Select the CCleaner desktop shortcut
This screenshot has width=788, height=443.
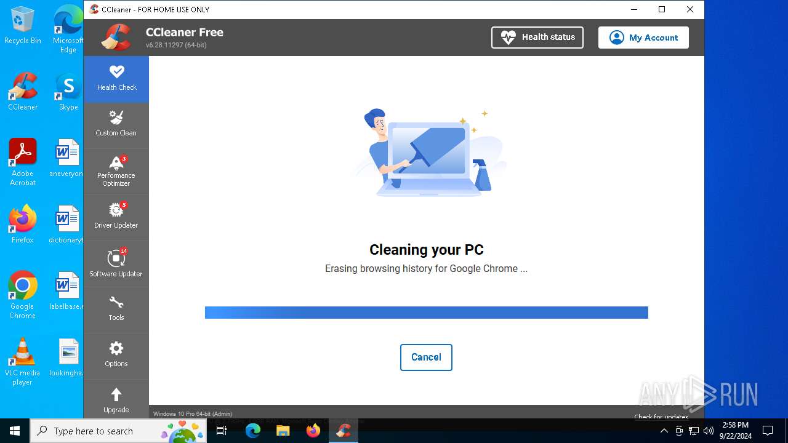23,92
